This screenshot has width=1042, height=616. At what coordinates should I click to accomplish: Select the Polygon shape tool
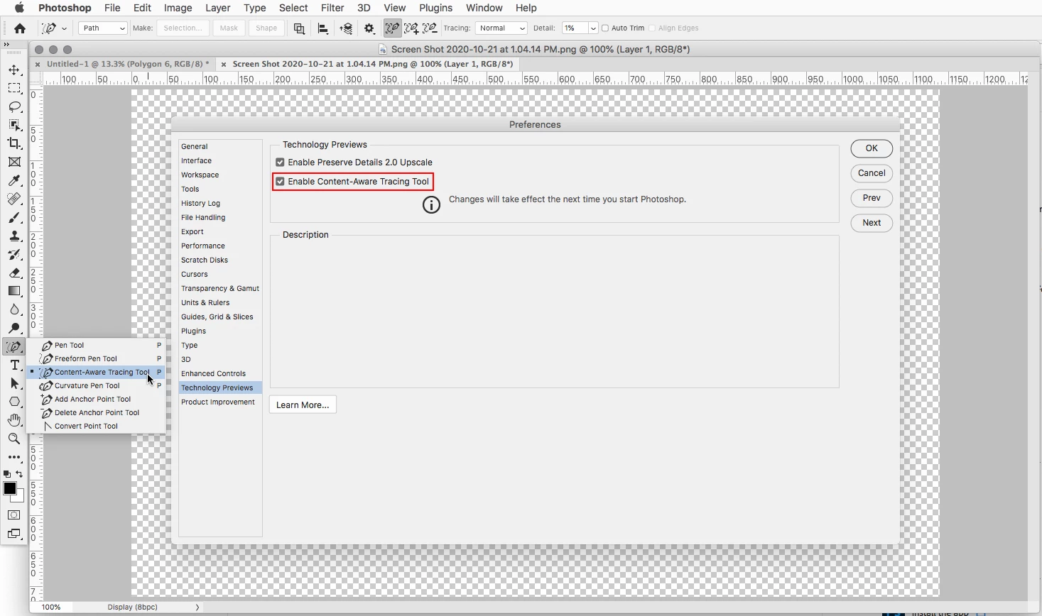point(14,402)
